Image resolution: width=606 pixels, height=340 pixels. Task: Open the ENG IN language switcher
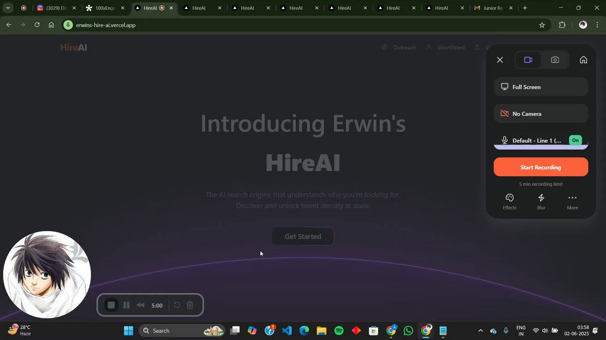(x=521, y=331)
